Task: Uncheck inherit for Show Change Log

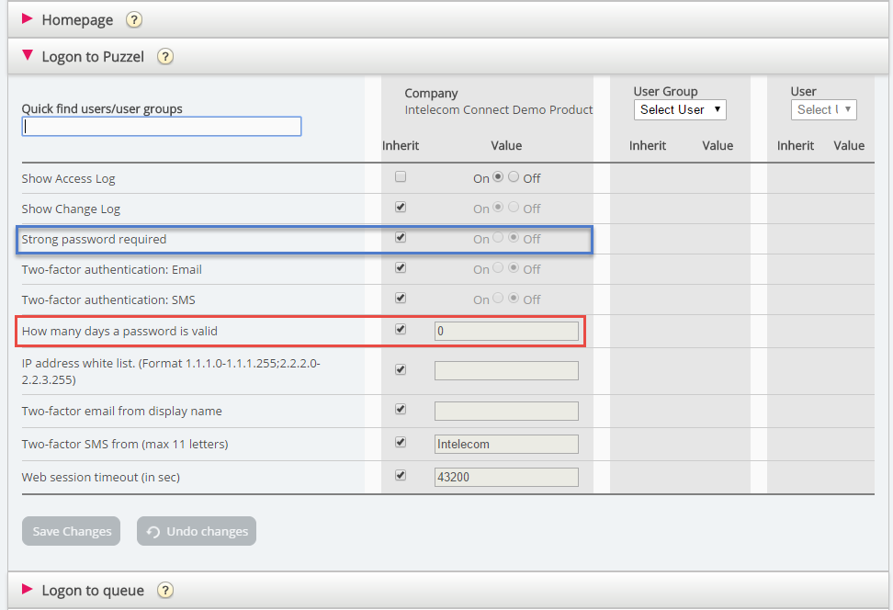Action: tap(401, 208)
